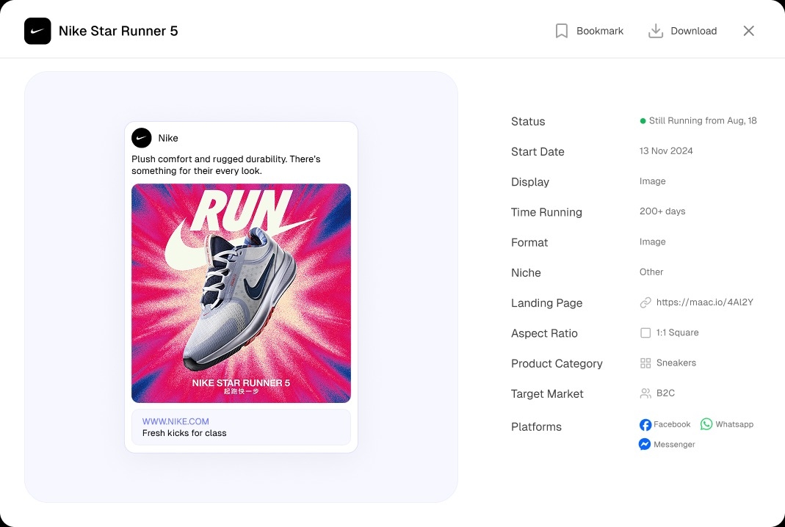Open the WWW.NIKE.COM link
Image resolution: width=785 pixels, height=527 pixels.
(x=176, y=421)
